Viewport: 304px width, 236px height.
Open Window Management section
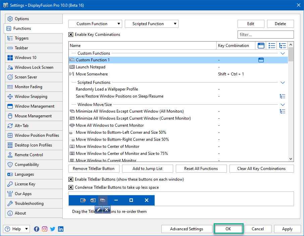click(34, 106)
